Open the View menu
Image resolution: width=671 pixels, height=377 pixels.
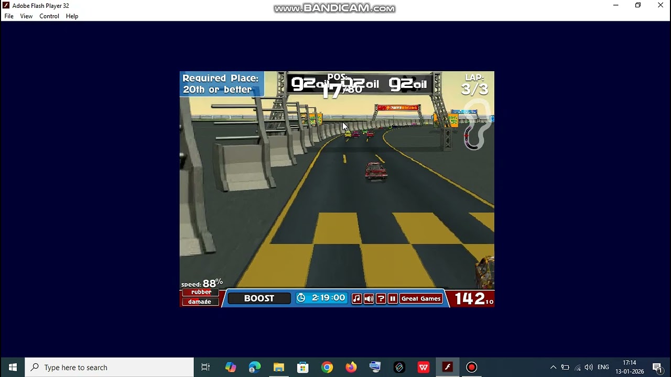tap(26, 16)
